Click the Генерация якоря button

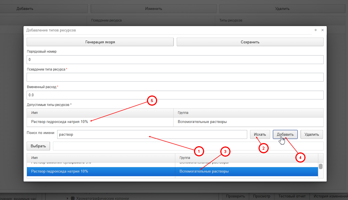[x=100, y=42]
